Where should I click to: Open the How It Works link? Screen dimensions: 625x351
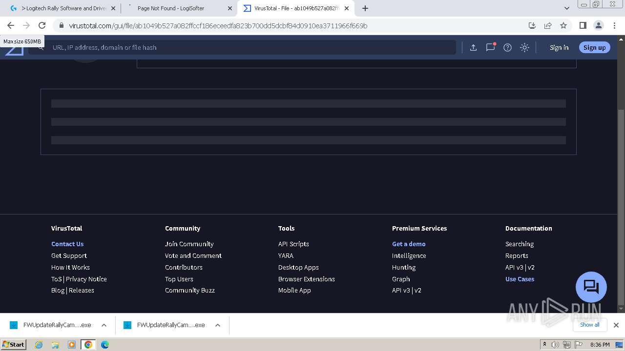[70, 267]
